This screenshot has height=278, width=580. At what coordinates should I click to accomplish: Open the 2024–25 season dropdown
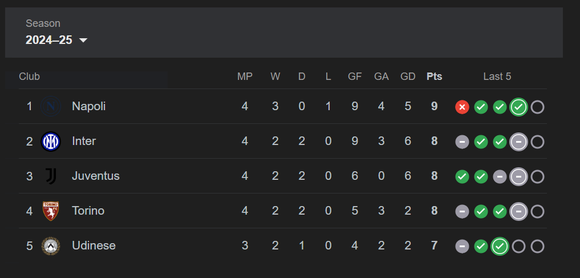(56, 40)
